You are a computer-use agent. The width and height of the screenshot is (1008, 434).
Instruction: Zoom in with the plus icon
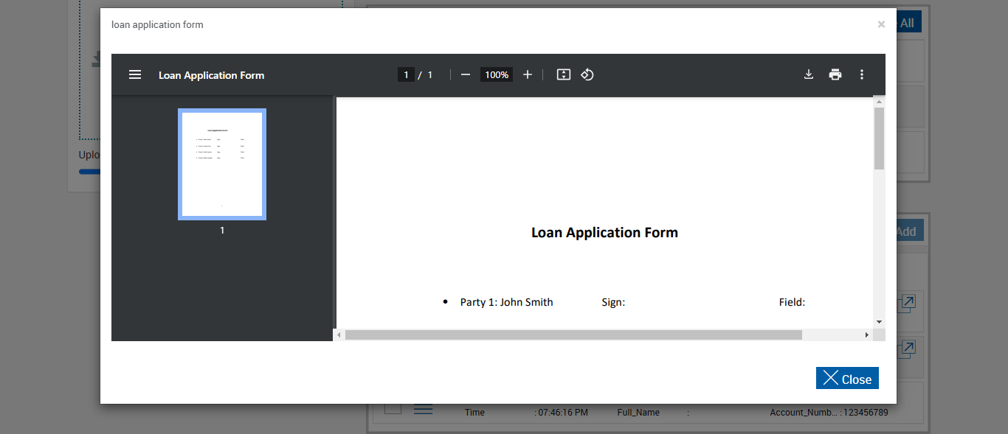point(528,74)
